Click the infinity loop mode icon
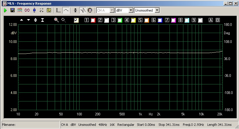This screenshot has height=129, width=239. pyautogui.click(x=27, y=10)
